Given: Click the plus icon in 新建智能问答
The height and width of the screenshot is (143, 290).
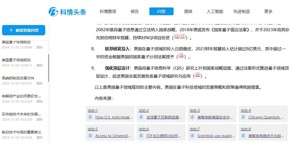Looking at the screenshot, I should pos(11,30).
